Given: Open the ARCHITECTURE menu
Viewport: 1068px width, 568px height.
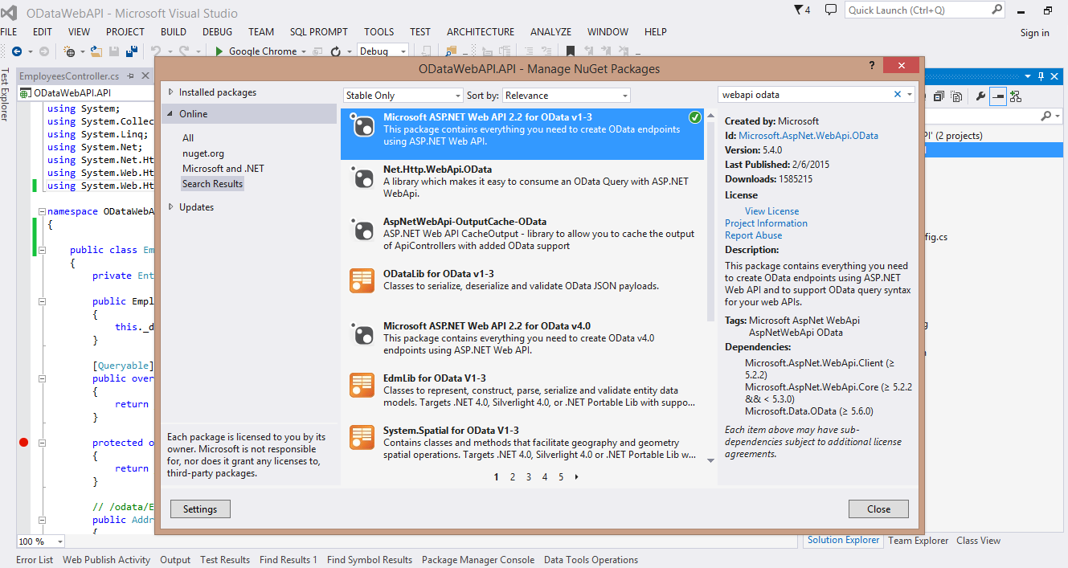Looking at the screenshot, I should click(x=480, y=32).
